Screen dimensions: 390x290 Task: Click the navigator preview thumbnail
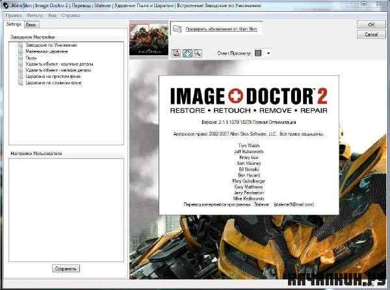click(x=149, y=38)
